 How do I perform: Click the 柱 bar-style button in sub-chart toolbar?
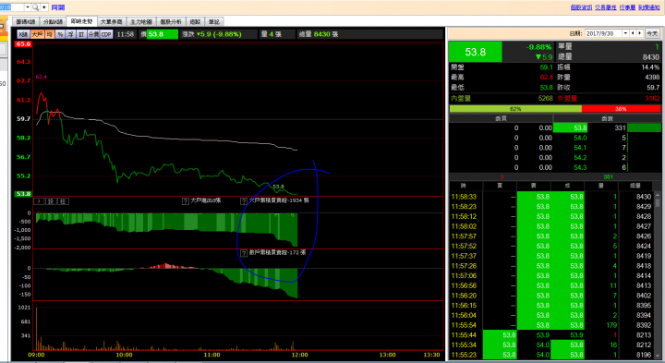pos(63,201)
